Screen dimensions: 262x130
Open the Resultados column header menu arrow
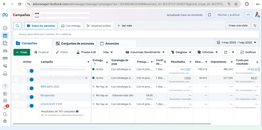tap(190, 62)
